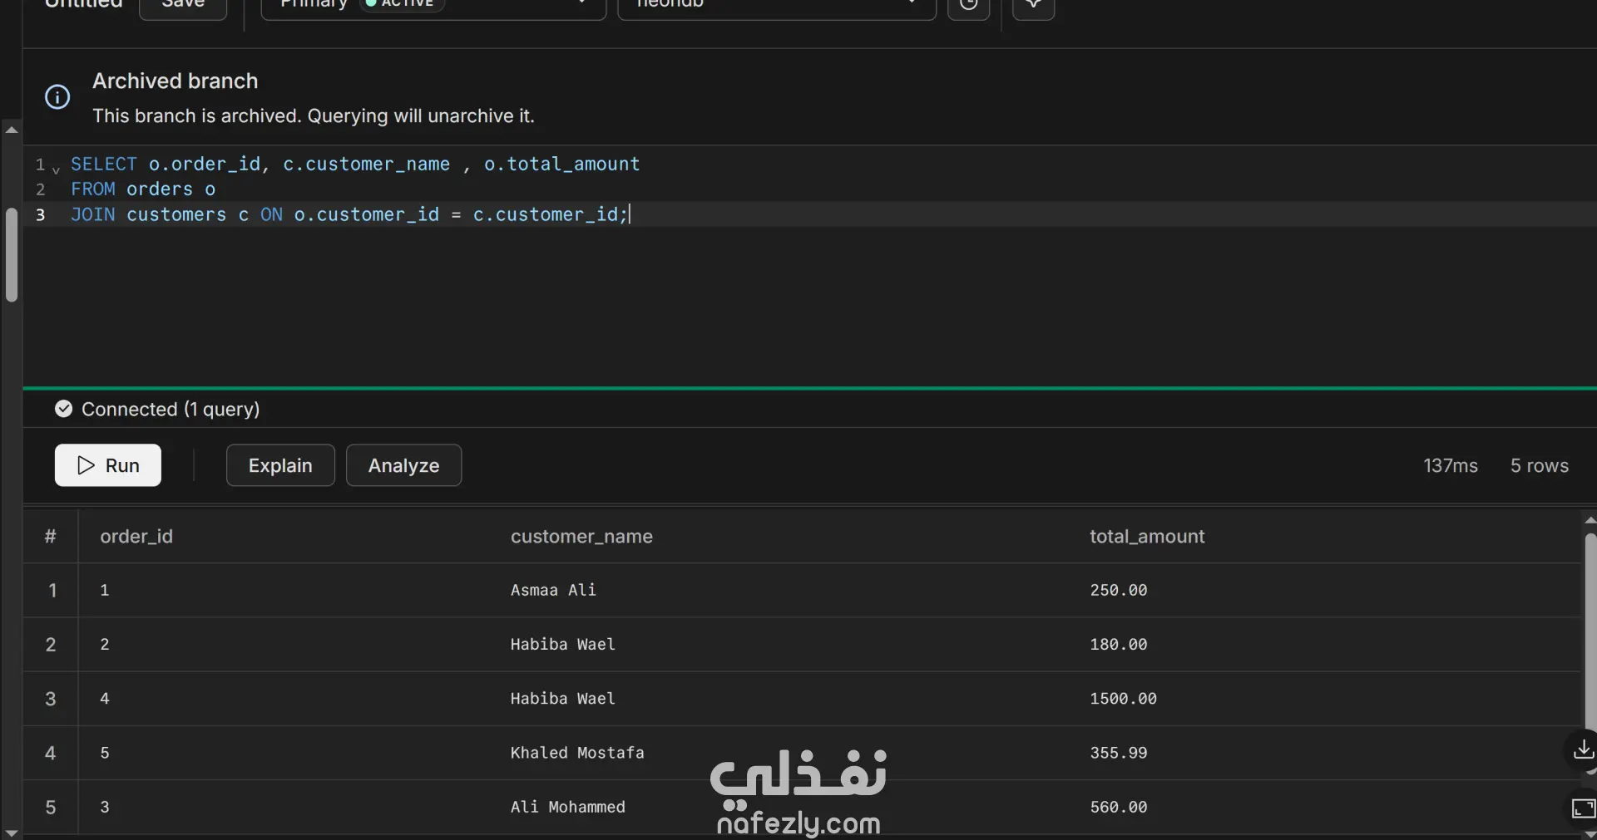The width and height of the screenshot is (1597, 840).
Task: Click the 5 rows result count
Action: (x=1540, y=465)
